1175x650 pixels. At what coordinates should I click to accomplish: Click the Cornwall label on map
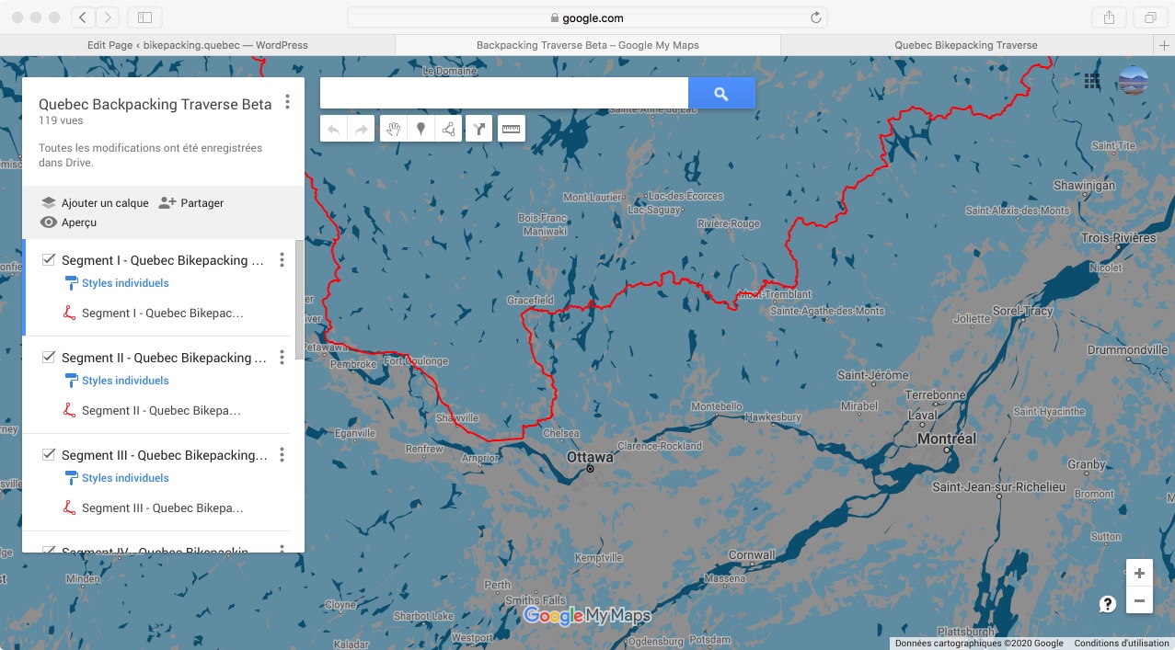752,555
